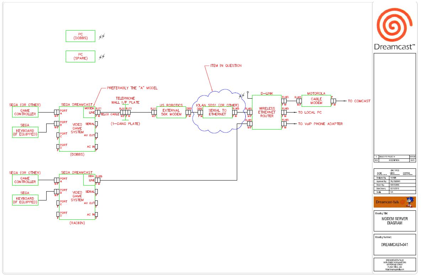Click the 'PORT D' label on the RADKIN Dreamcast

click(63, 214)
